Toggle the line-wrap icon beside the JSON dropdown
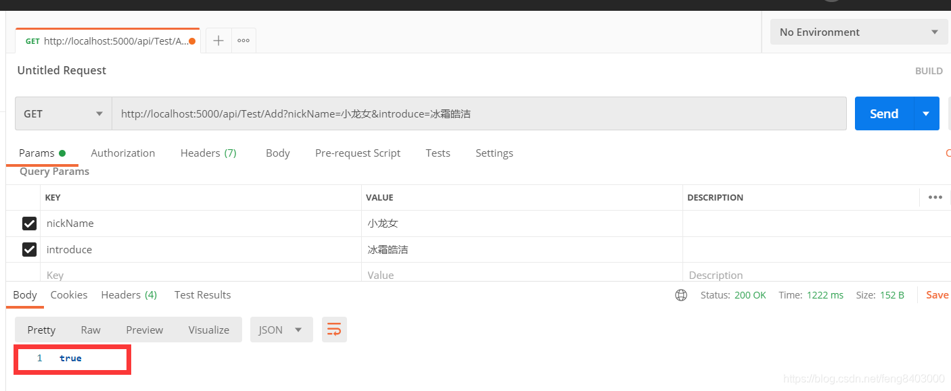This screenshot has width=951, height=391. pos(334,330)
